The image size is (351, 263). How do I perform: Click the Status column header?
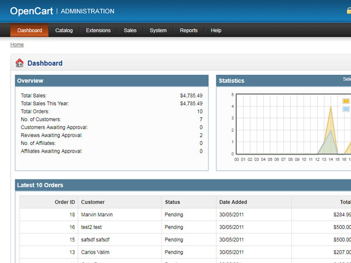point(173,202)
